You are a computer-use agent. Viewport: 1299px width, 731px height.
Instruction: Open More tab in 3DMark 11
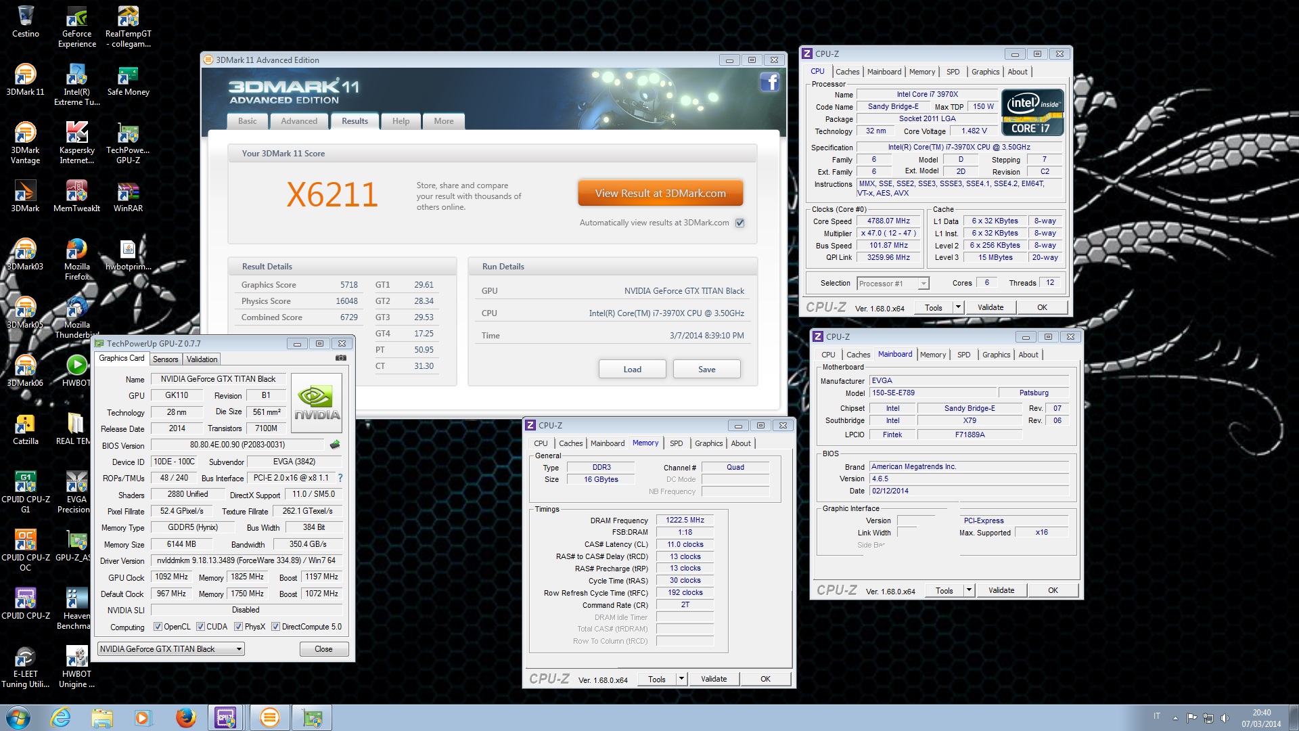tap(444, 121)
